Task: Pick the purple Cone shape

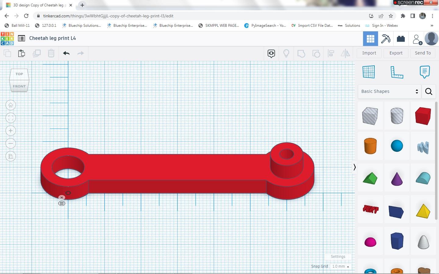Action: [397, 179]
